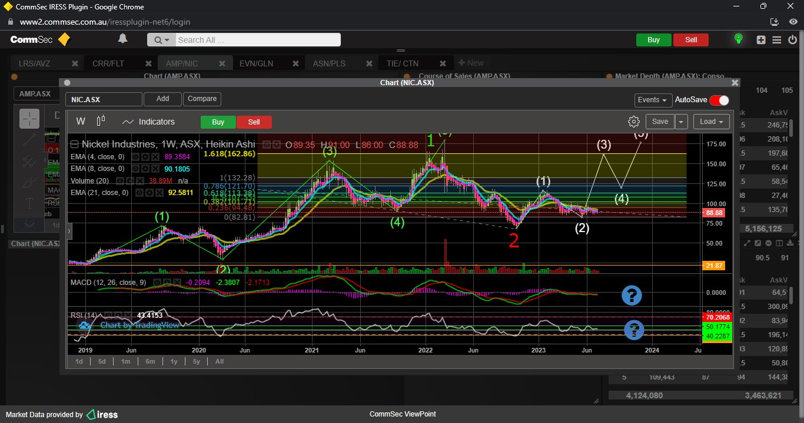The width and height of the screenshot is (804, 423).
Task: Click the green lightbulb icon
Action: click(738, 39)
